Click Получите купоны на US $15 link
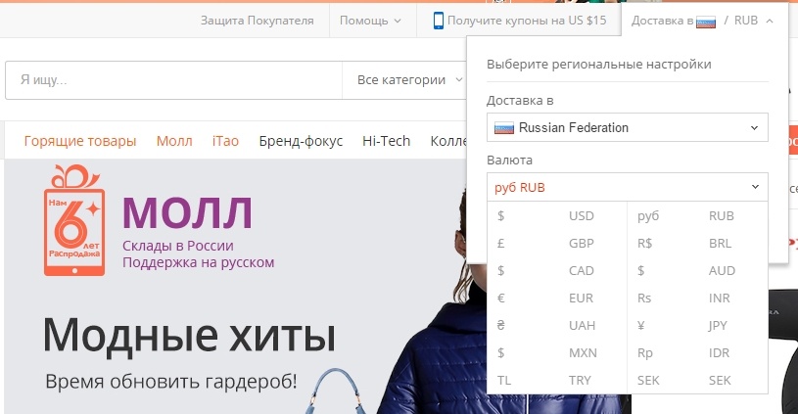 click(527, 21)
